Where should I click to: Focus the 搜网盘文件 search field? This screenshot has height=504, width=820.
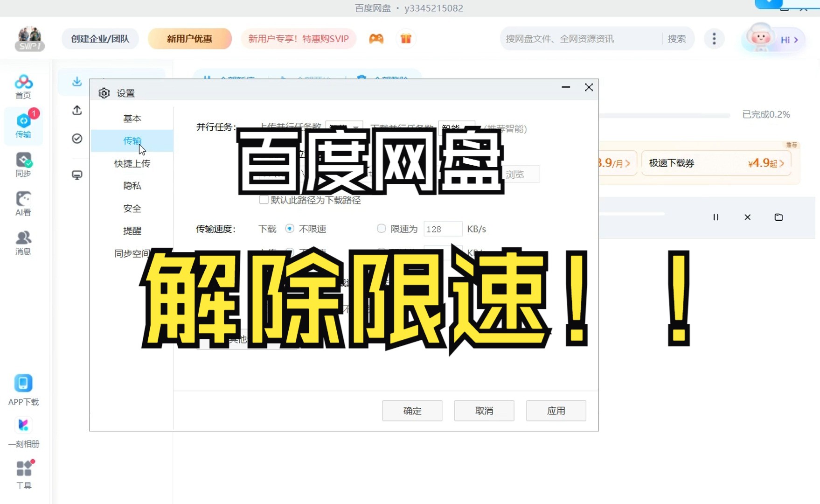pyautogui.click(x=581, y=39)
